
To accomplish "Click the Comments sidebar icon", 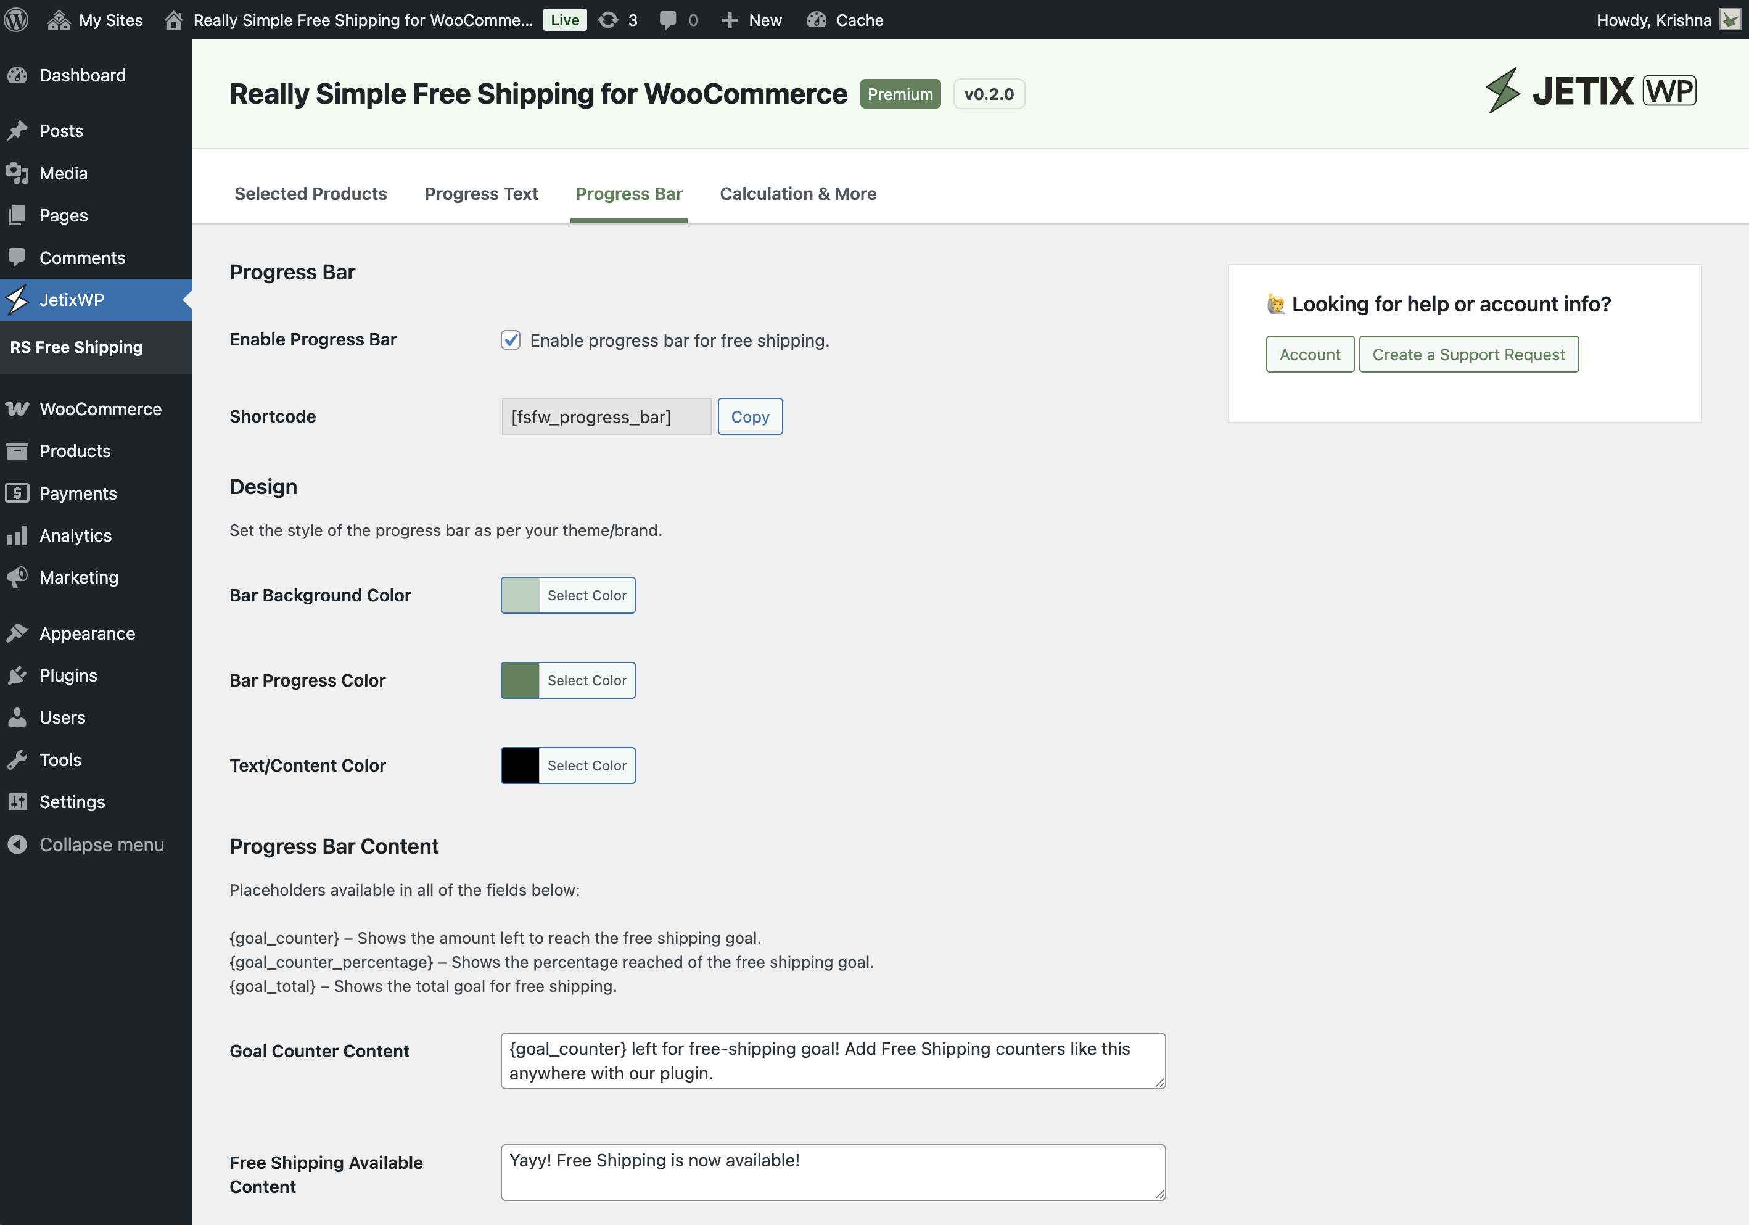I will click(x=17, y=257).
